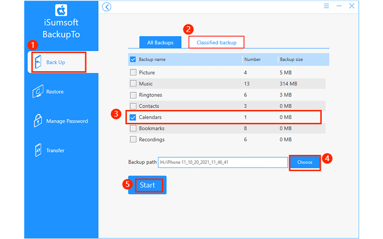Click the Restore device icon
Image resolution: width=383 pixels, height=239 pixels.
click(x=38, y=91)
